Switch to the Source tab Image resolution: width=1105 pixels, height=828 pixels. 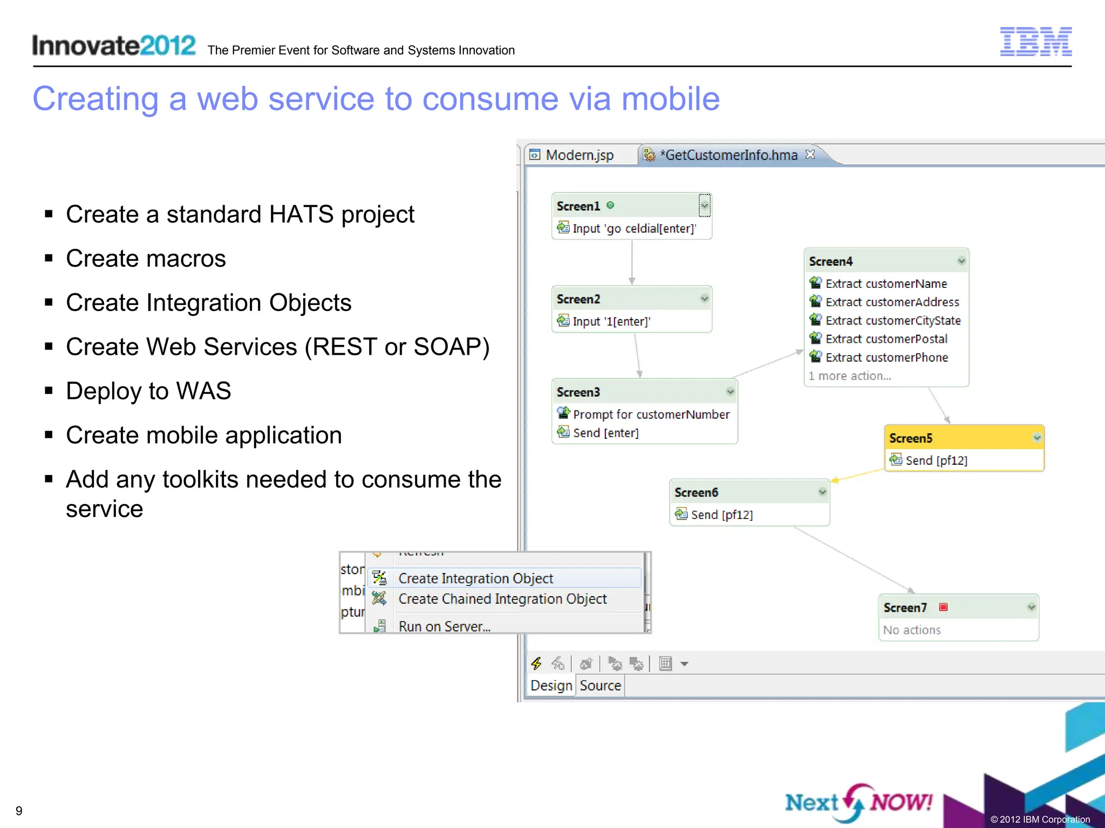click(600, 686)
